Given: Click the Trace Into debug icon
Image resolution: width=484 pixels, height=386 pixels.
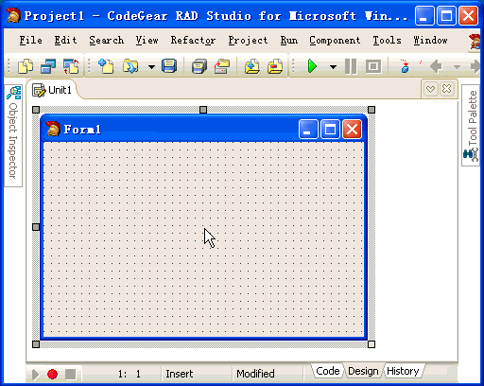Looking at the screenshot, I should [x=405, y=66].
